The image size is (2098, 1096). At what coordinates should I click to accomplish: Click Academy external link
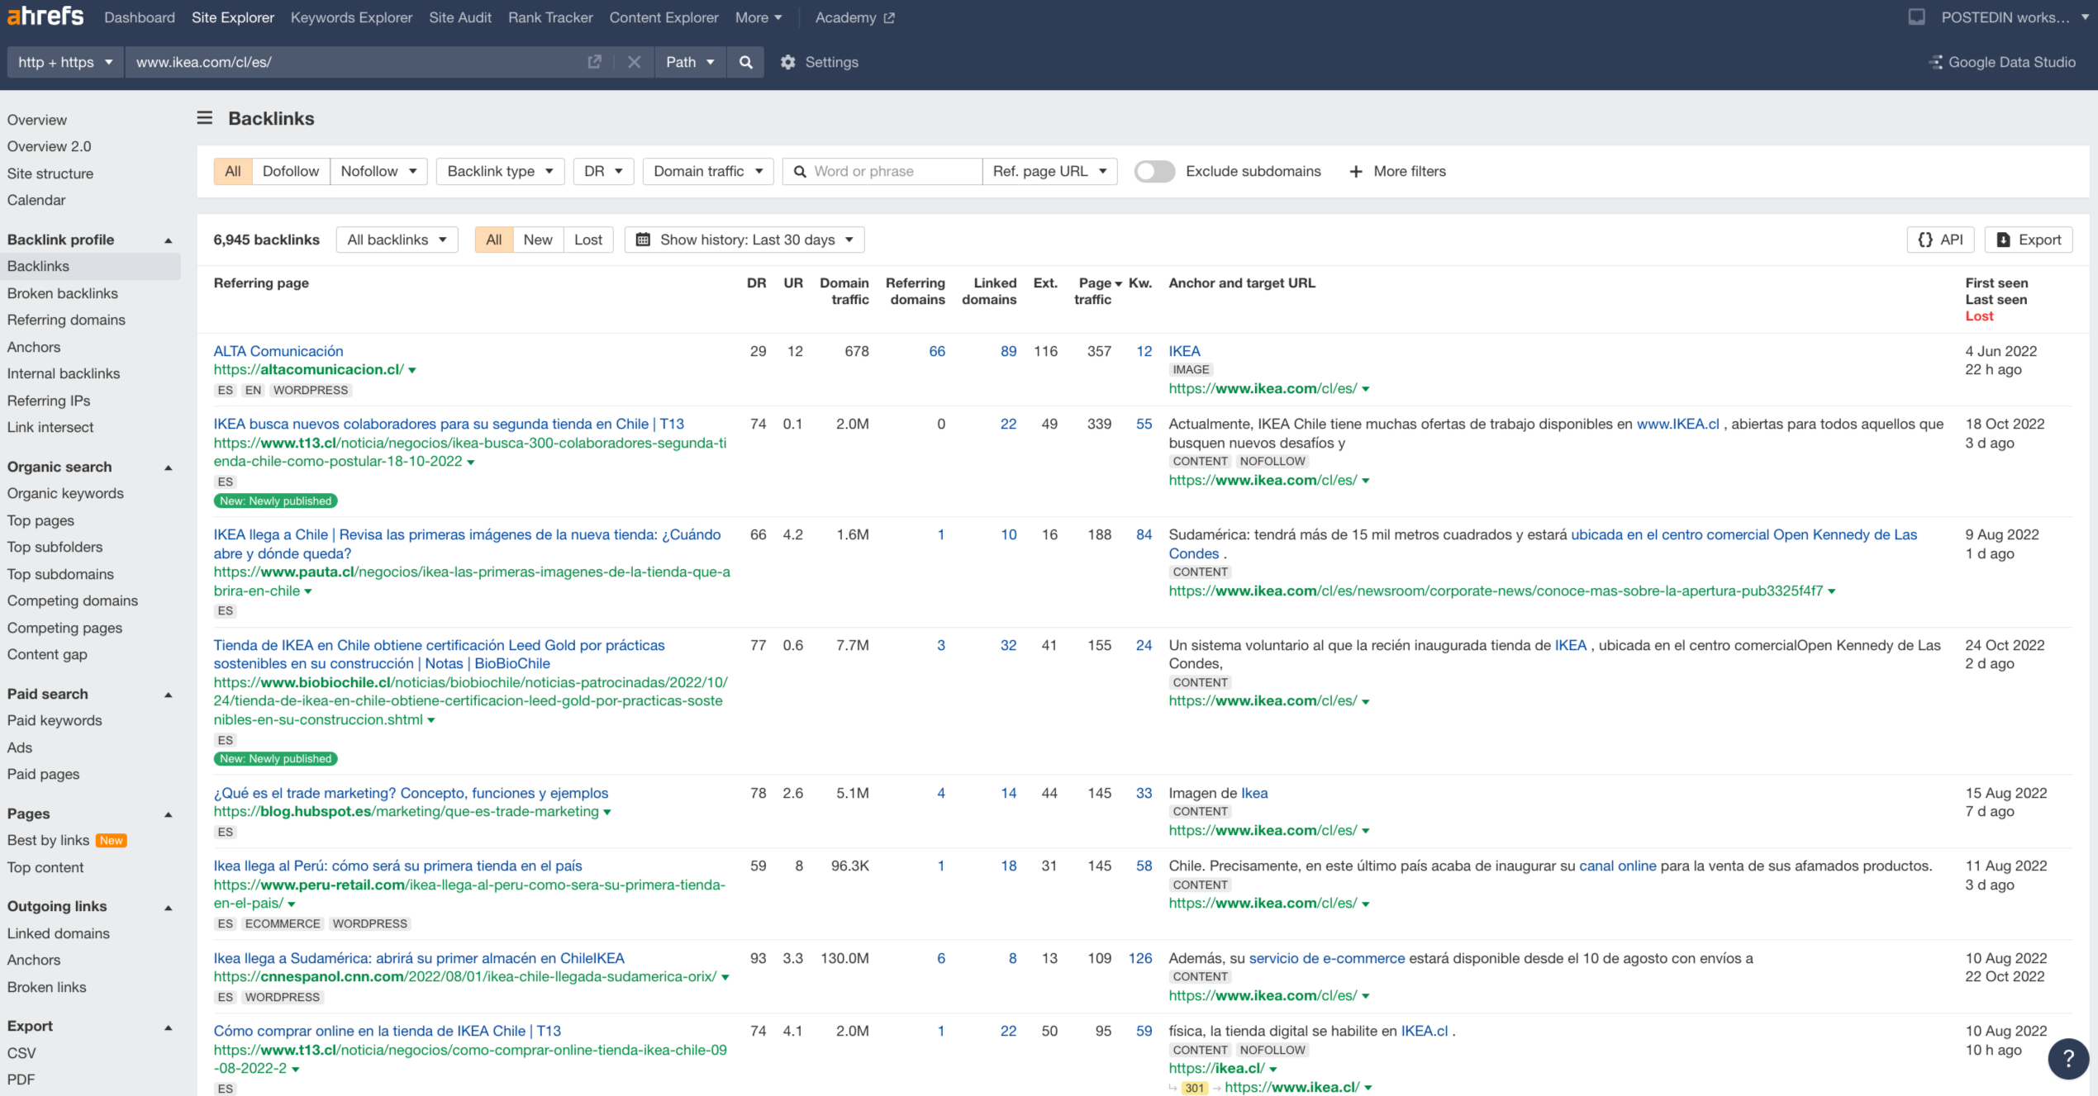coord(854,17)
